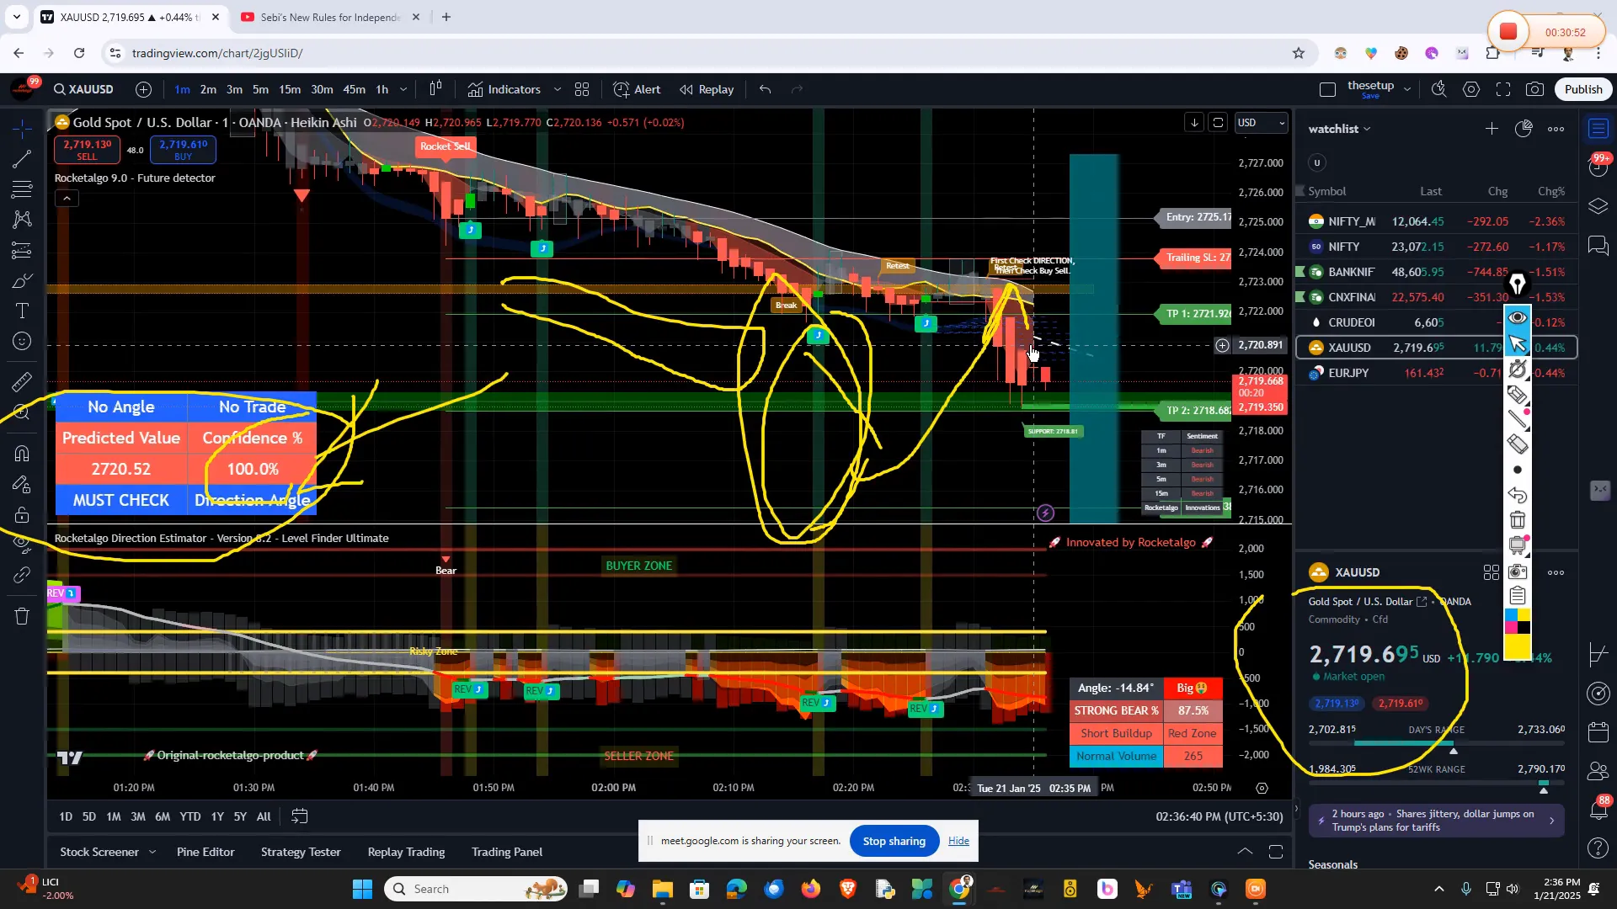Collapse the bottom panel chevron
The image size is (1617, 909).
click(x=1245, y=852)
